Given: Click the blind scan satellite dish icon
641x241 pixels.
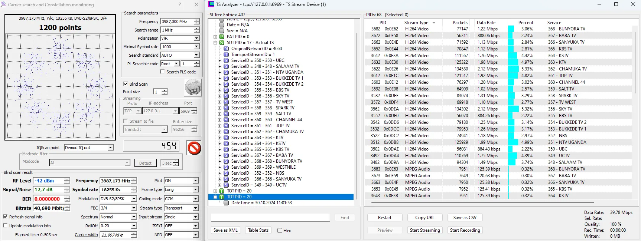Looking at the screenshot, I should click(193, 88).
